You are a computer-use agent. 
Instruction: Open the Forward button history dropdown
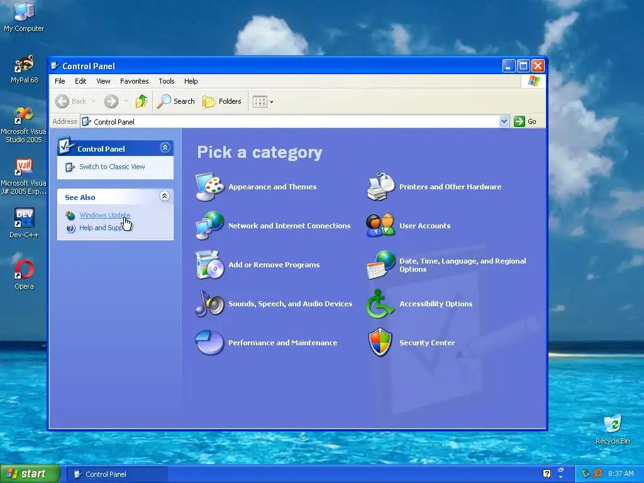click(126, 101)
